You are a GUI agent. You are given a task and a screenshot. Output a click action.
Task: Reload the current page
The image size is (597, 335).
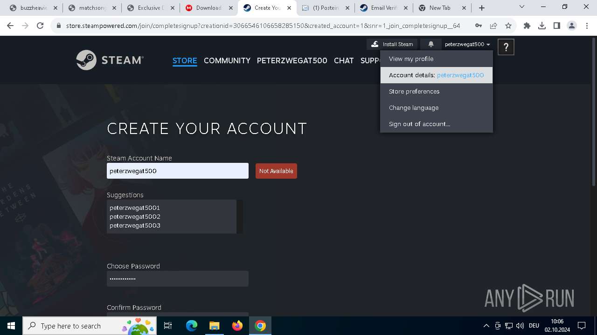point(40,26)
